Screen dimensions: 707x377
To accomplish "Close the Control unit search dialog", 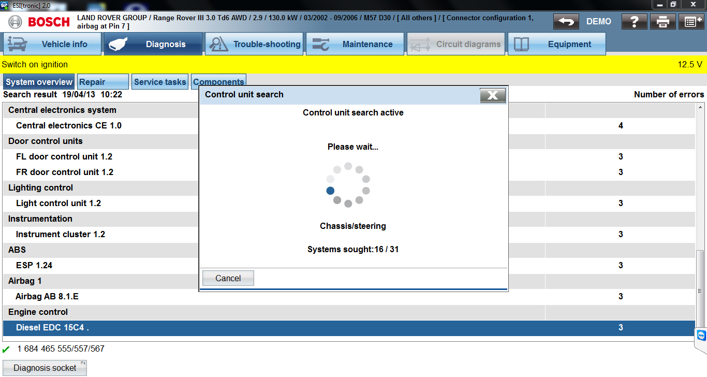I will [492, 95].
